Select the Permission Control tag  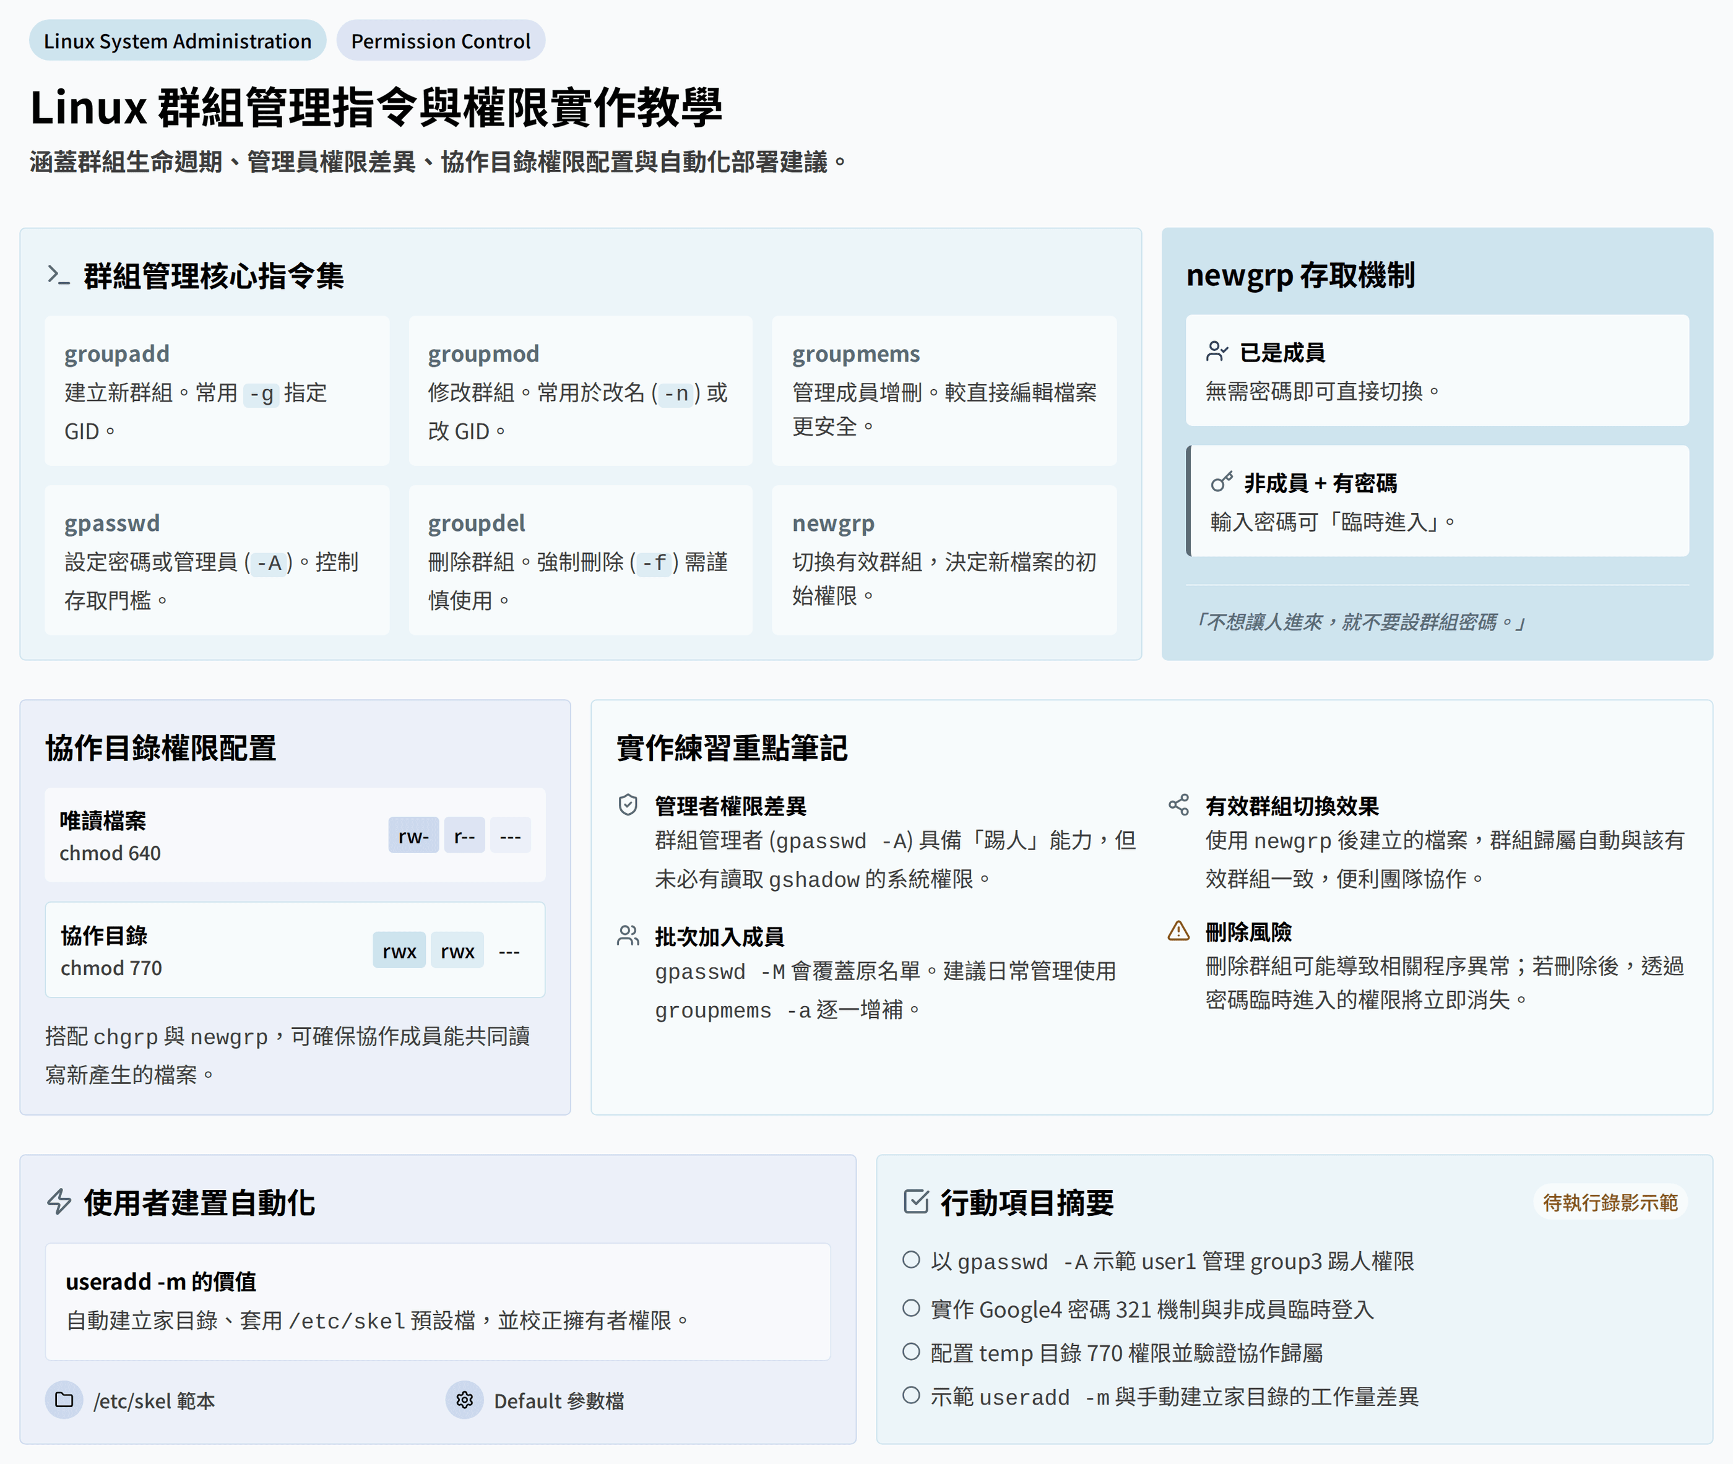[x=440, y=41]
